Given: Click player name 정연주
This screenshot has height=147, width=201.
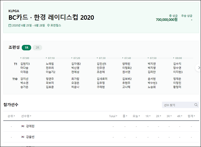Looking at the screenshot, I should (50, 79).
